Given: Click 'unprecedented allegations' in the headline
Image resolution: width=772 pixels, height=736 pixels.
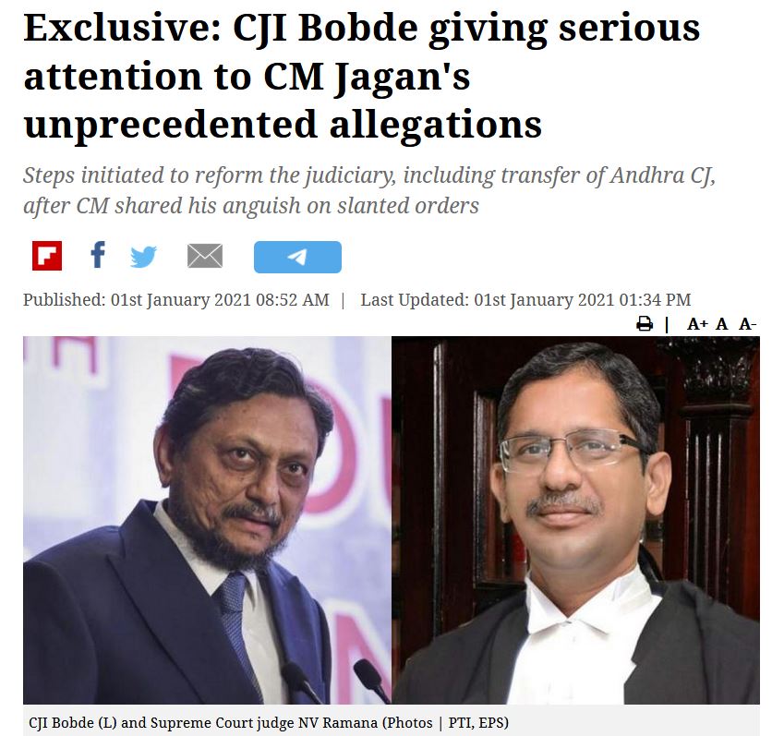Looking at the screenshot, I should click(x=283, y=125).
